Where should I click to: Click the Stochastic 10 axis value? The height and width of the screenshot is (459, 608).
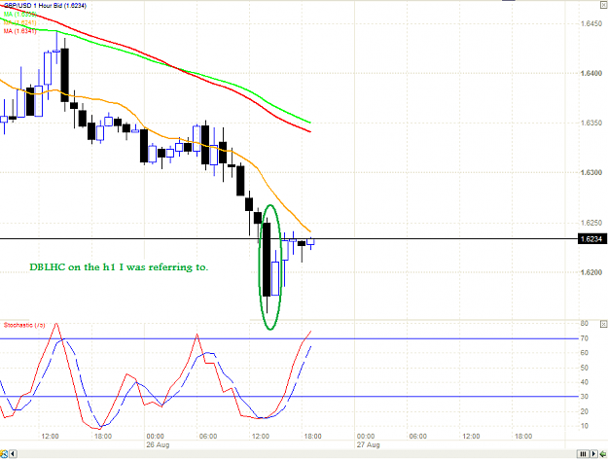(x=585, y=426)
